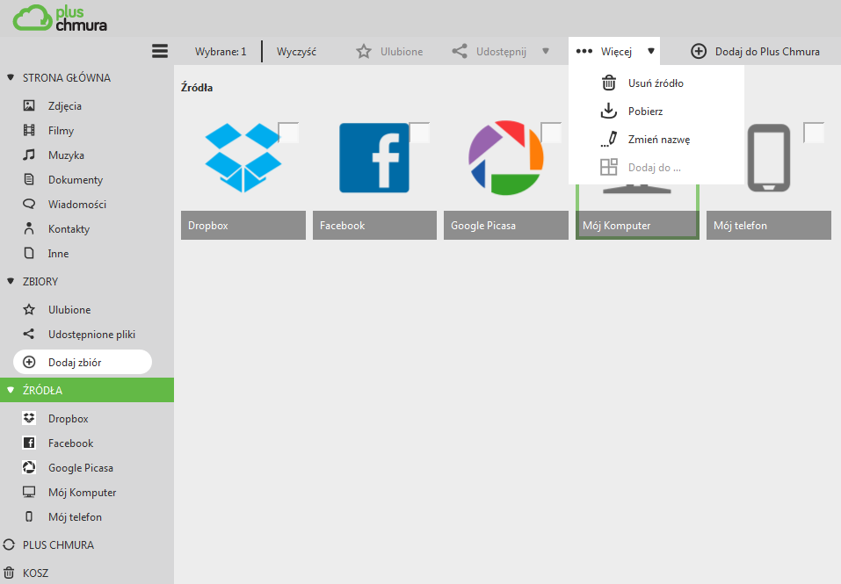Click the Wyczyść selection button
Screen dimensions: 841x584
tap(296, 52)
